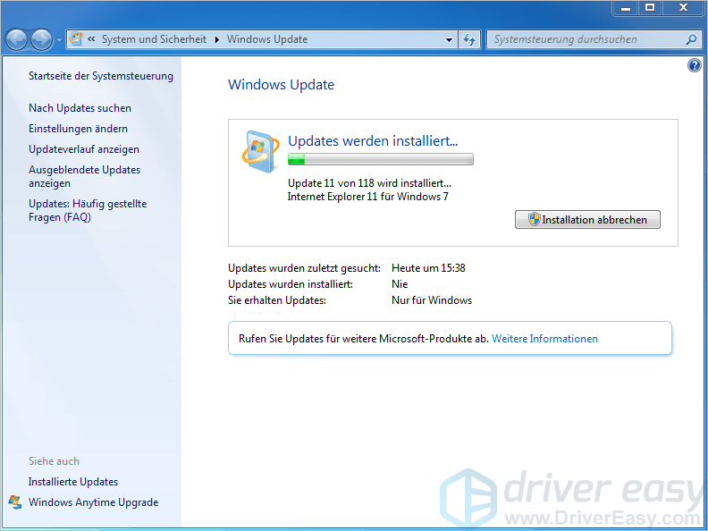Maximize the Windows Update window
Viewport: 708px width, 531px height.
650,8
